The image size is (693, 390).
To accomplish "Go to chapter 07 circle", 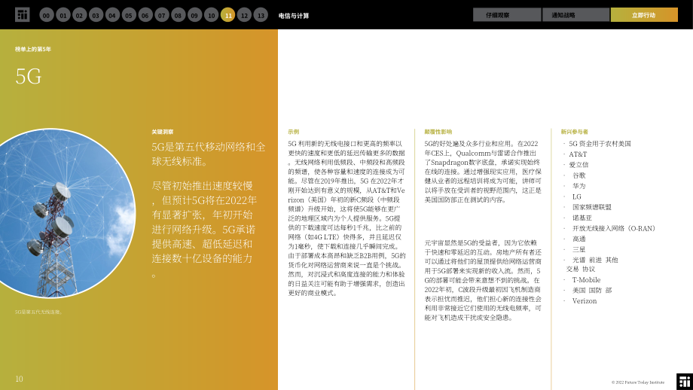I will coord(162,15).
